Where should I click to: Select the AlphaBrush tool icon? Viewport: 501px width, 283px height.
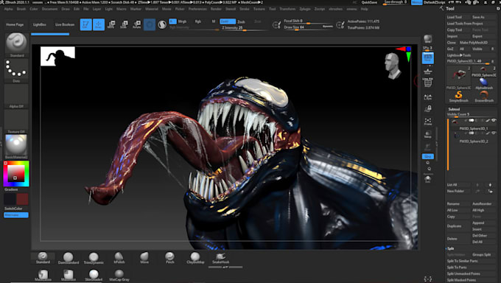click(484, 83)
